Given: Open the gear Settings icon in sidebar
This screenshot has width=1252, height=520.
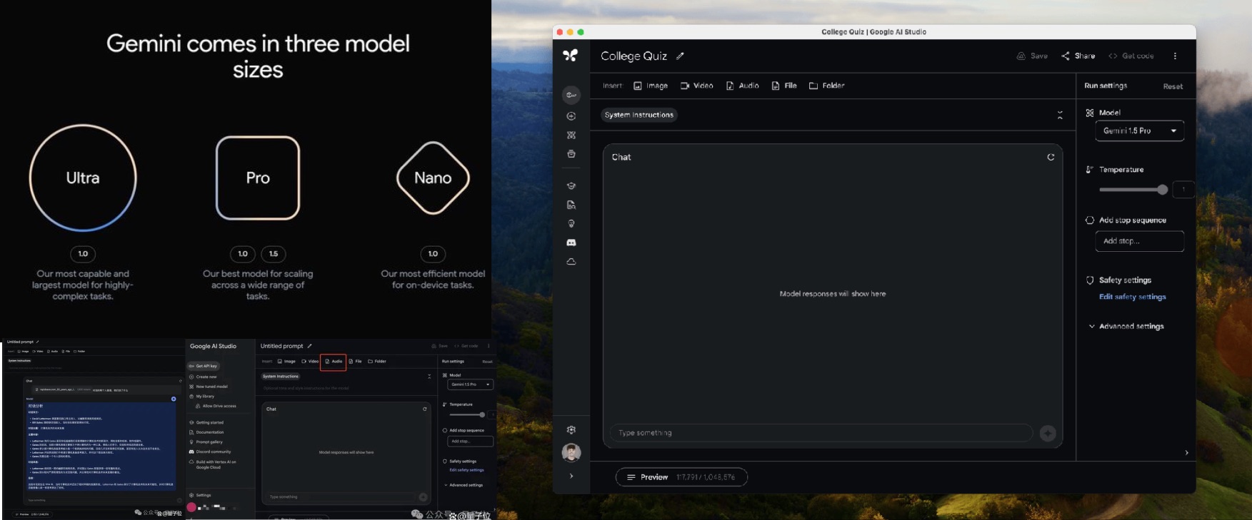Looking at the screenshot, I should pos(571,429).
